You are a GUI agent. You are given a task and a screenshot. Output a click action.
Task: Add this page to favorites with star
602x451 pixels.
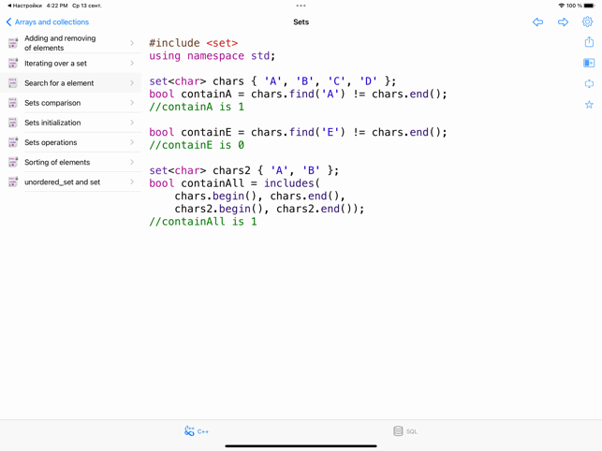(589, 105)
